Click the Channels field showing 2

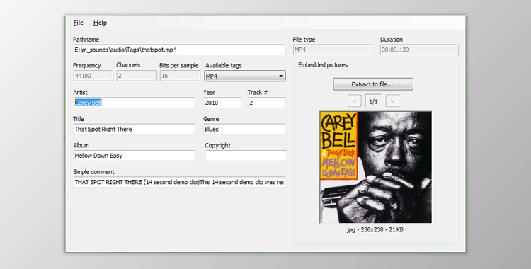click(137, 76)
